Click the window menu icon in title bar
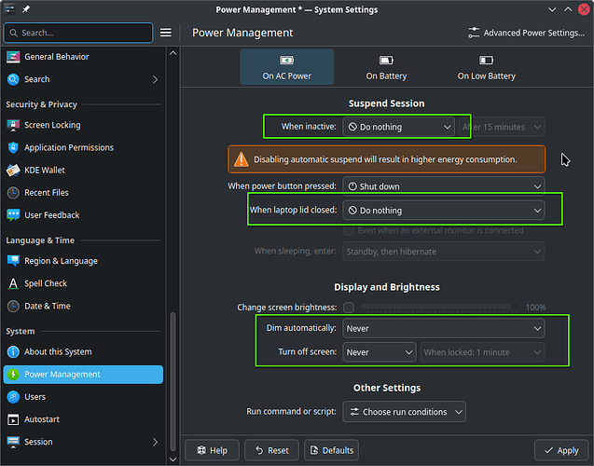 click(10, 9)
